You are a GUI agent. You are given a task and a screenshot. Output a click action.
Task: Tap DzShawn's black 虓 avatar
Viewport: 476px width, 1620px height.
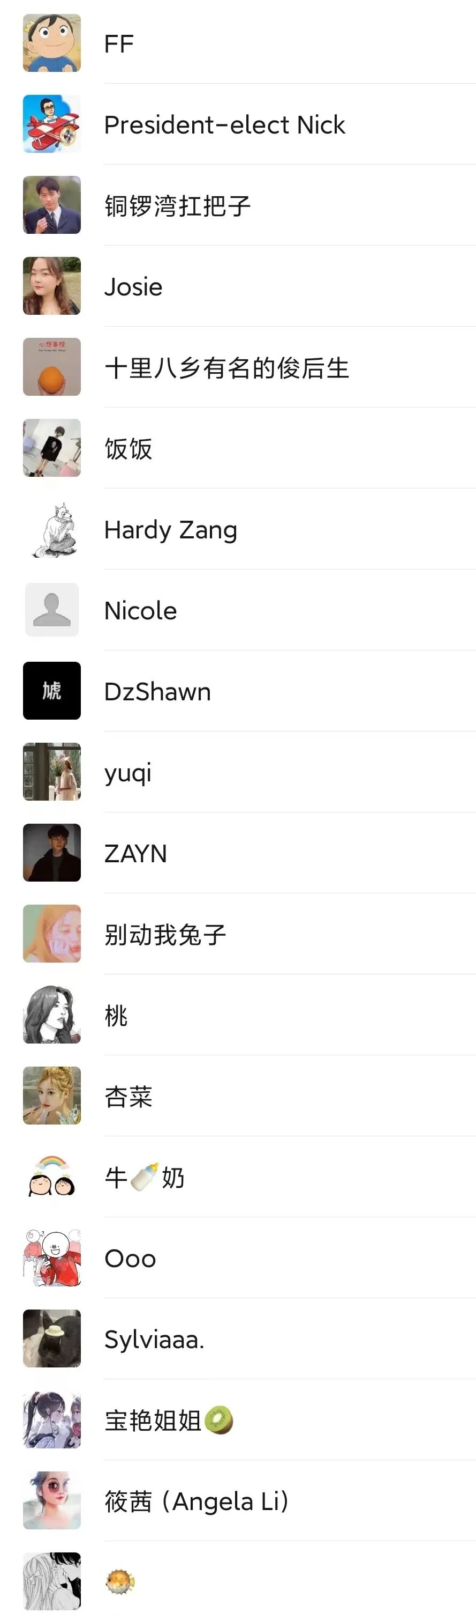pos(51,691)
